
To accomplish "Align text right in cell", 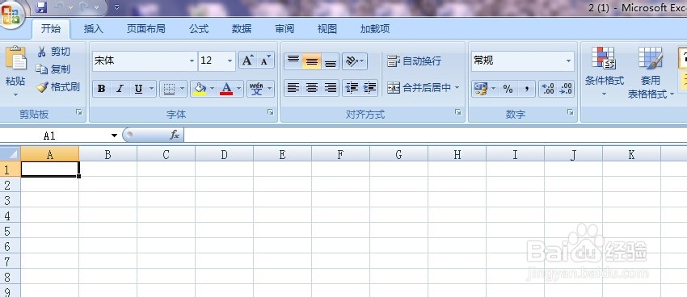I will pyautogui.click(x=331, y=88).
